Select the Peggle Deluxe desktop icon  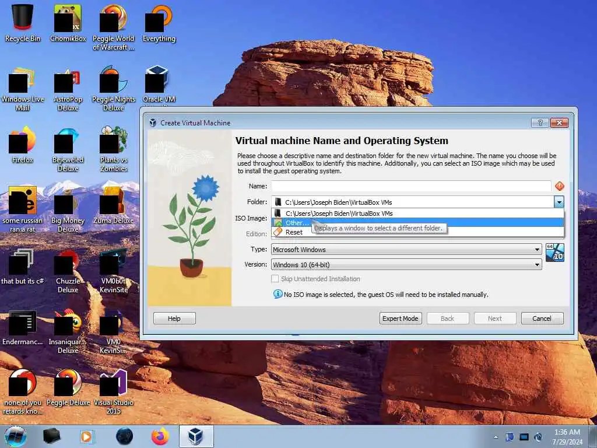pos(68,388)
